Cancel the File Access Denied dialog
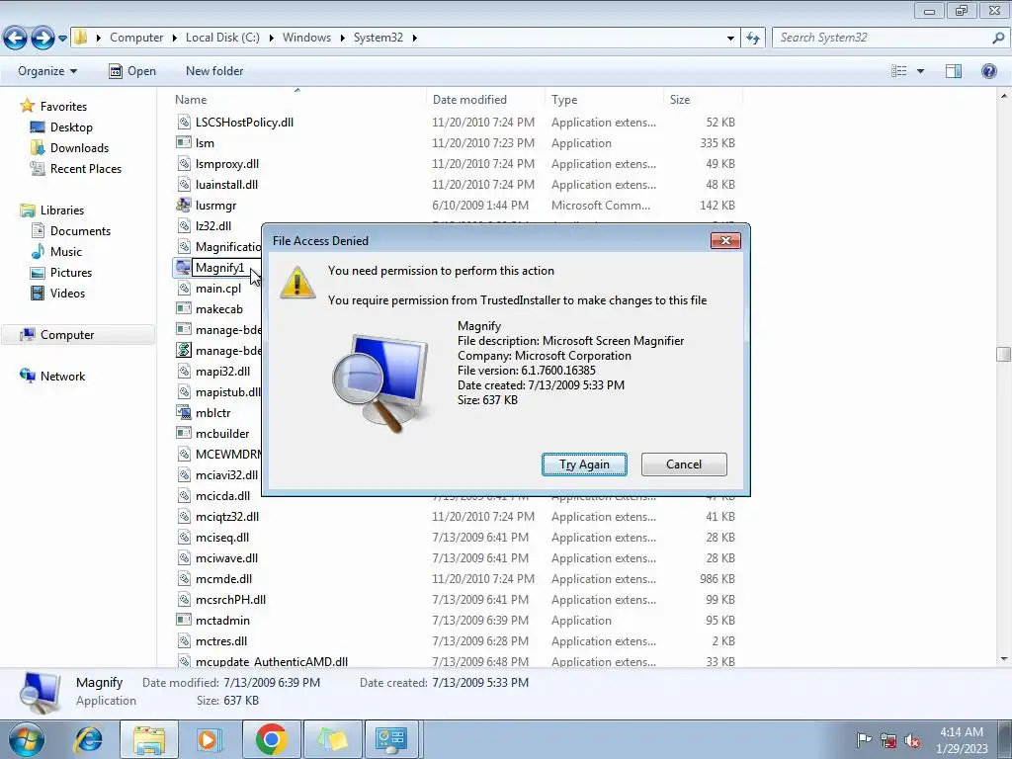Viewport: 1012px width, 759px height. (x=684, y=464)
